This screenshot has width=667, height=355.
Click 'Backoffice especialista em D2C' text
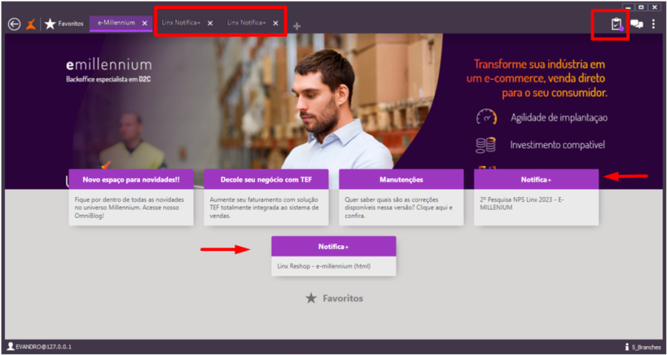[108, 79]
